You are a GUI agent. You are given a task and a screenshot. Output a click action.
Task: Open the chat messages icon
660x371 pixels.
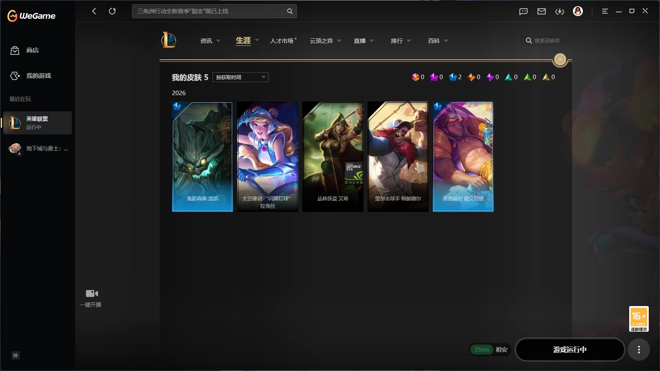(523, 12)
